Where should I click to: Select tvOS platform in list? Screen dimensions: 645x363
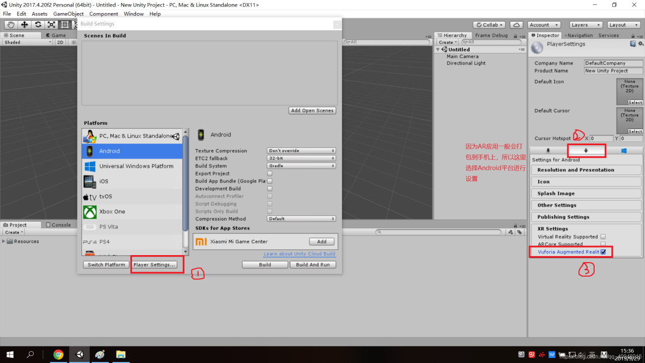(132, 196)
